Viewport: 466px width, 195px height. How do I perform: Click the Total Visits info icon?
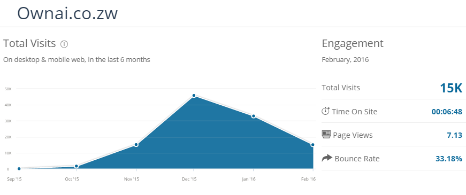point(64,44)
